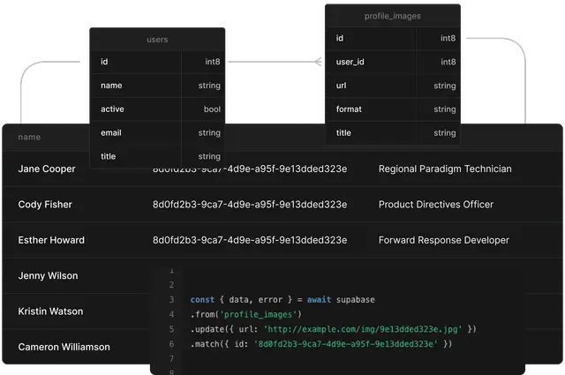The width and height of the screenshot is (565, 375).
Task: Select the Jane Cooper row name cell
Action: tap(47, 169)
